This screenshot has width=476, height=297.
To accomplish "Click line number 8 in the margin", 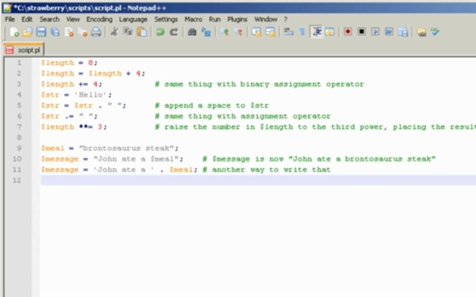I will click(19, 138).
